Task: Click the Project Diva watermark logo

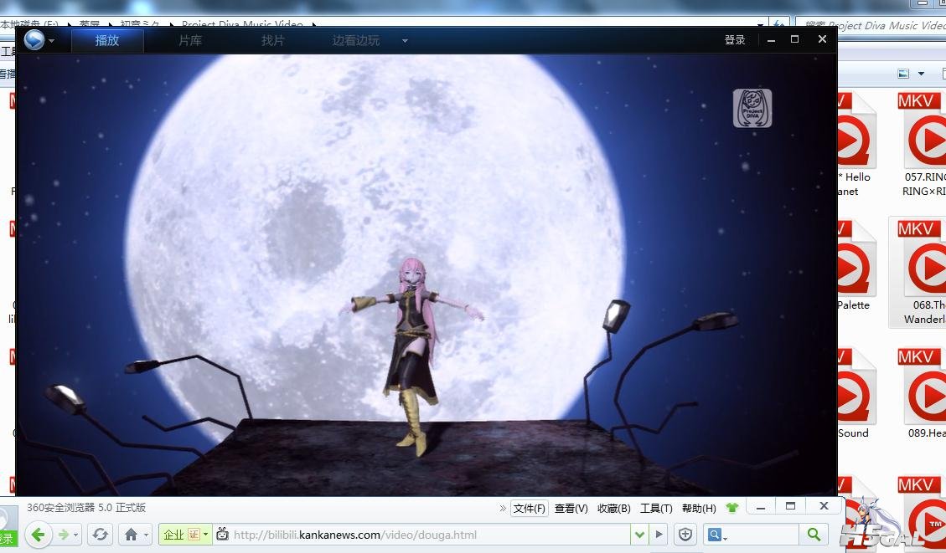Action: click(x=752, y=109)
